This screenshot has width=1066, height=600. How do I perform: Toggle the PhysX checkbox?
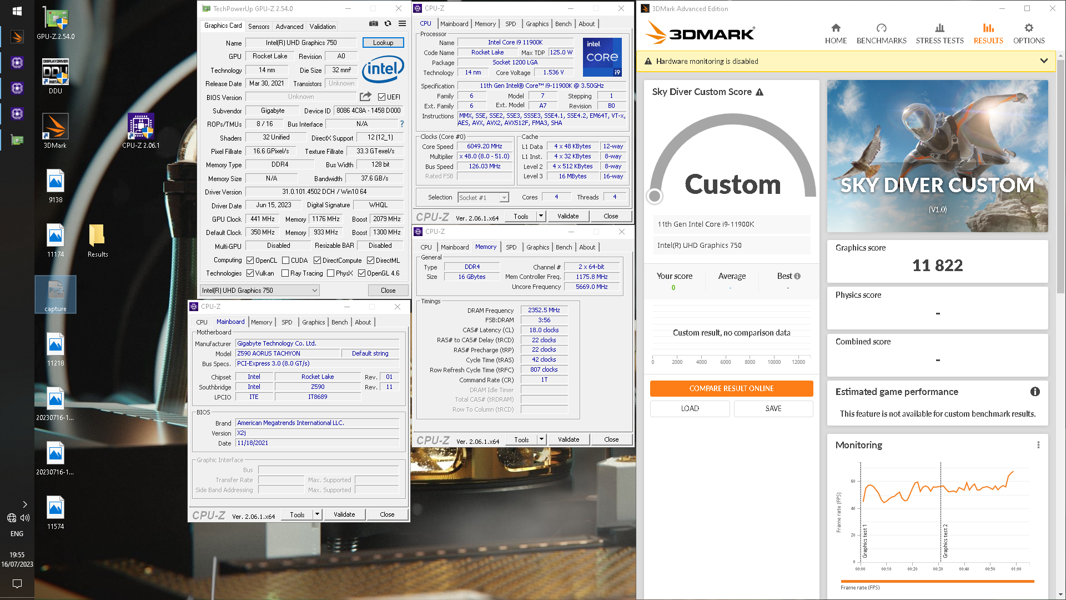[x=330, y=273]
